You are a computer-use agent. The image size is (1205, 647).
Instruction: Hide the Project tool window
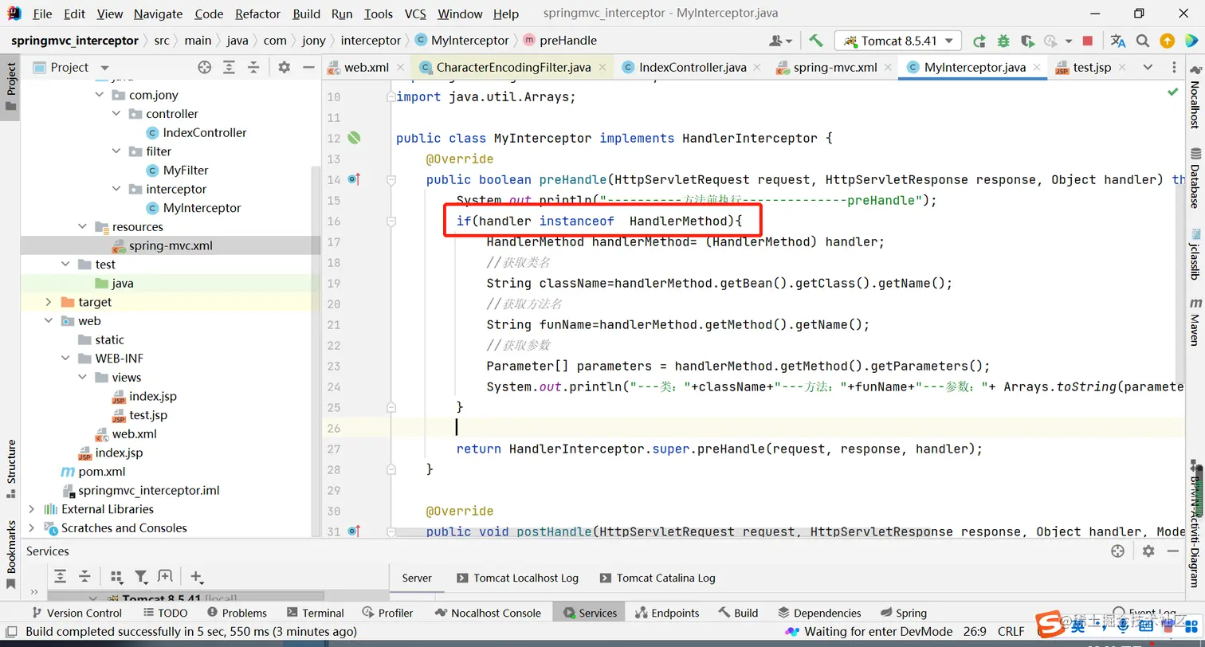click(x=309, y=68)
